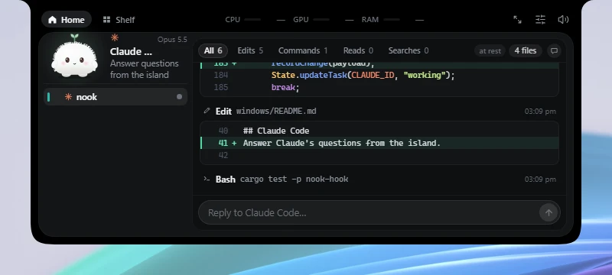Image resolution: width=612 pixels, height=275 pixels.
Task: Click the 03:09 pm timestamp on Edit row
Action: tap(540, 112)
